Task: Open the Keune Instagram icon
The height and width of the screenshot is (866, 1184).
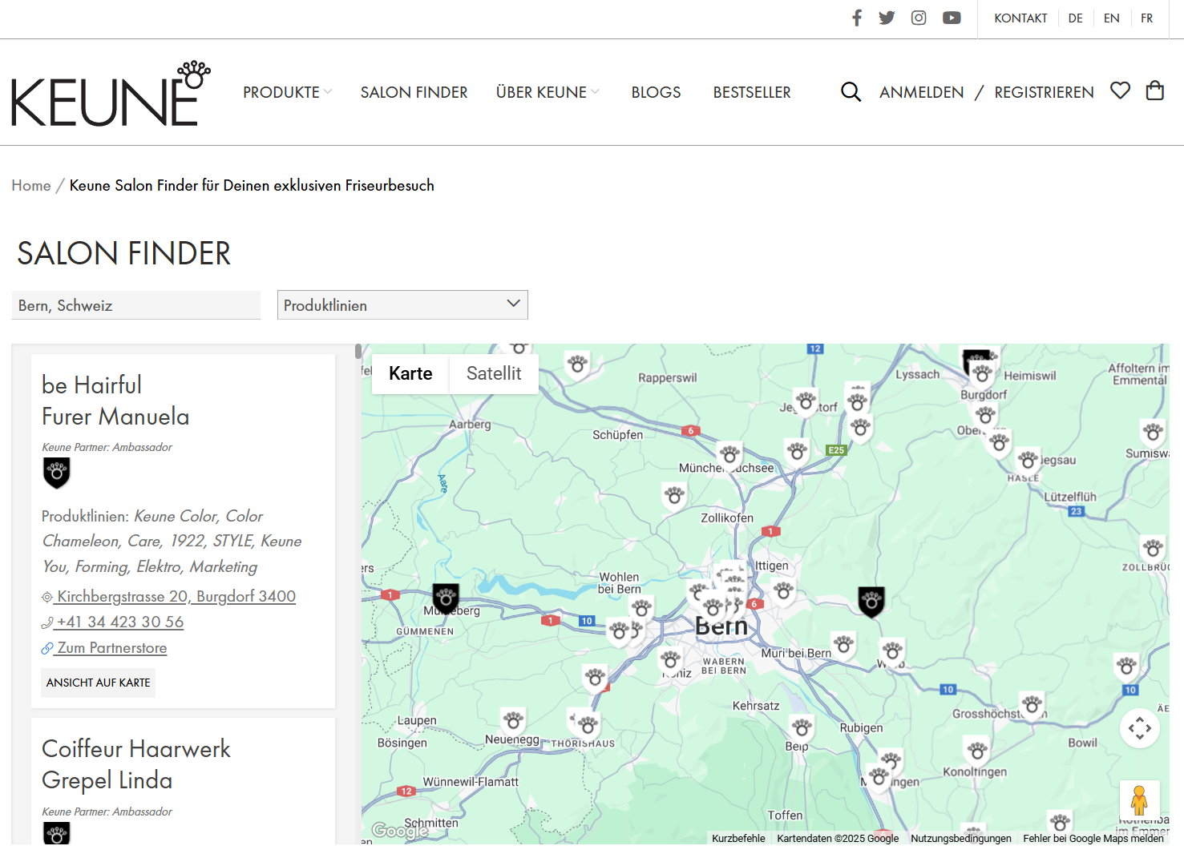Action: coord(919,18)
